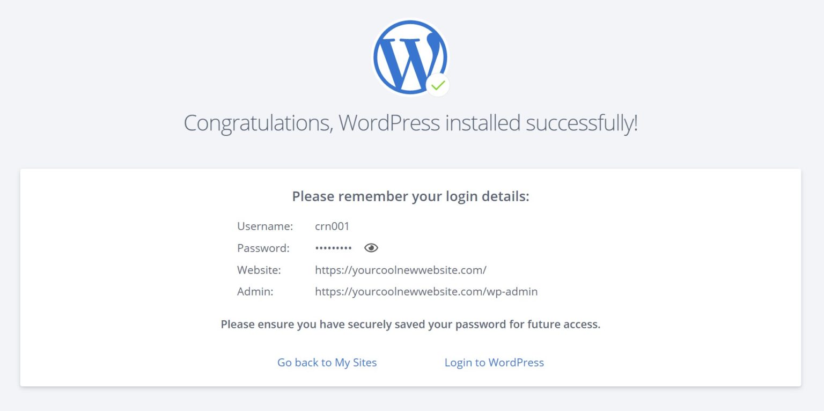This screenshot has width=824, height=411.
Task: Click Login to WordPress
Action: (x=494, y=362)
